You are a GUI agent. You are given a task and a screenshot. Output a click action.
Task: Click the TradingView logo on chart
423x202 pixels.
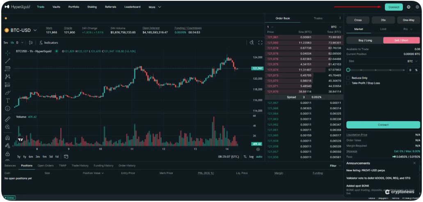[20, 140]
